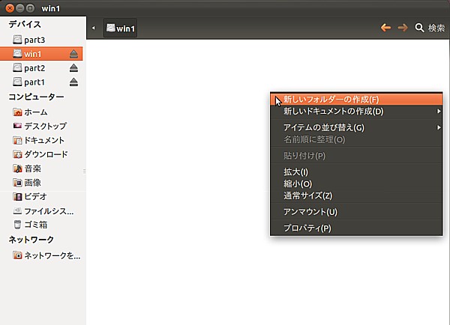Click the win1 path bar button

click(120, 28)
